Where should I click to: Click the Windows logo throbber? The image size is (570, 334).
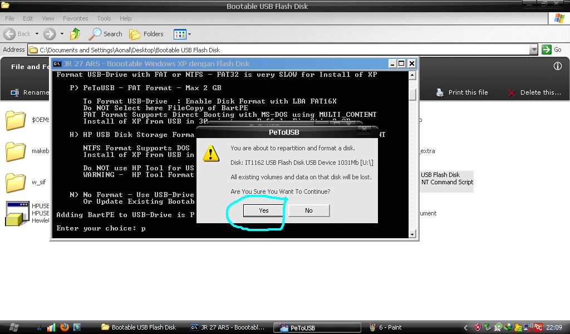pos(559,18)
